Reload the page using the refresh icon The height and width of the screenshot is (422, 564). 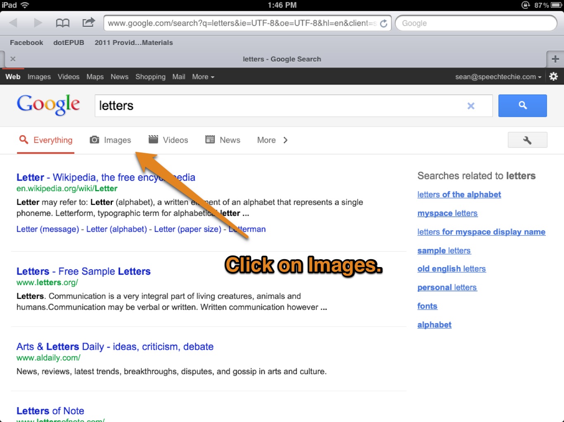(383, 23)
